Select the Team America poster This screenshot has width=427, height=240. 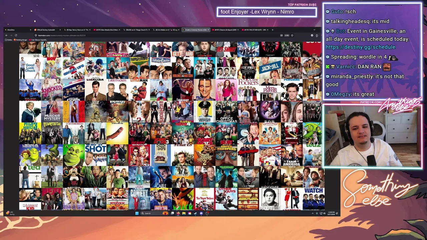(292, 156)
